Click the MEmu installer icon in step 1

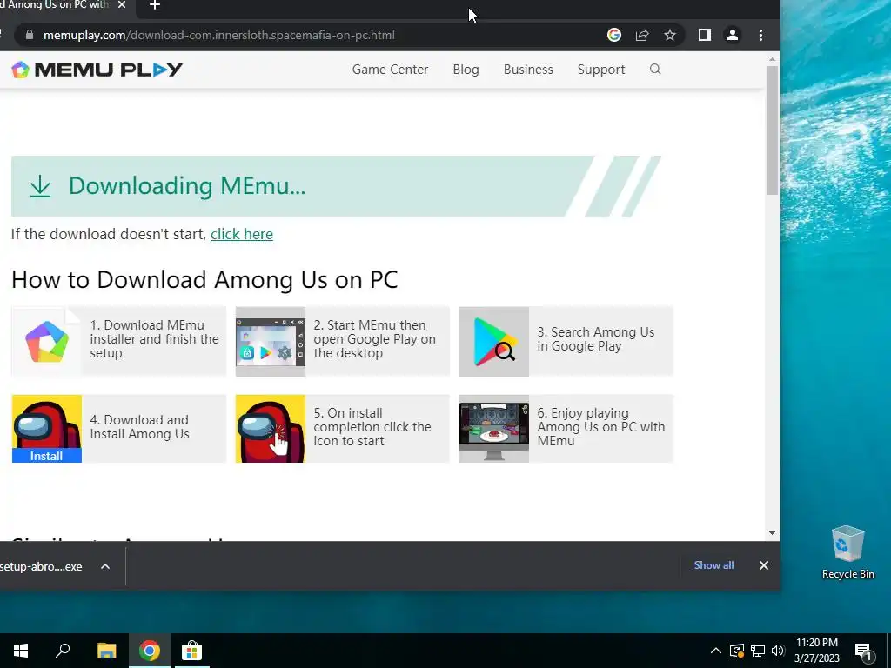[x=47, y=341]
